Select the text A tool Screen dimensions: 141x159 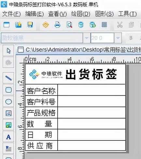coord(8,137)
